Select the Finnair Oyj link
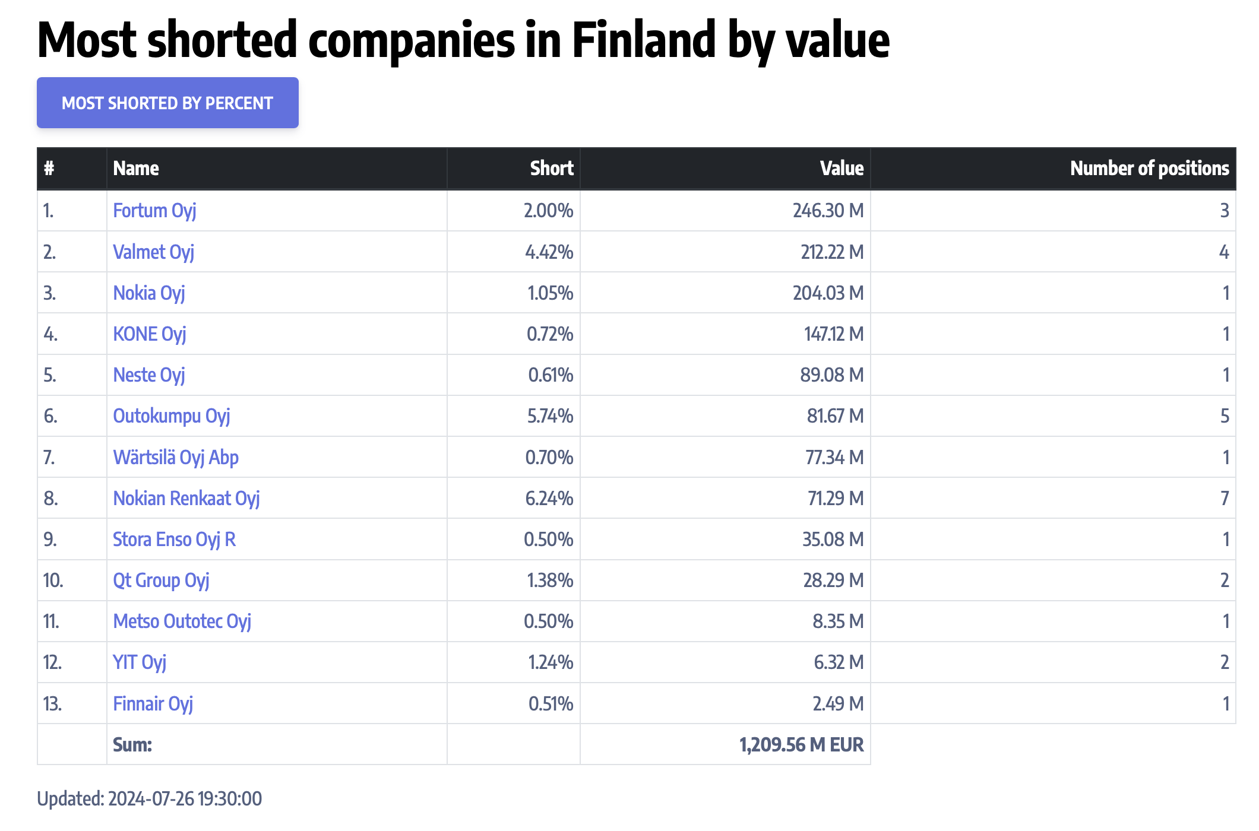The width and height of the screenshot is (1259, 831). (x=153, y=703)
